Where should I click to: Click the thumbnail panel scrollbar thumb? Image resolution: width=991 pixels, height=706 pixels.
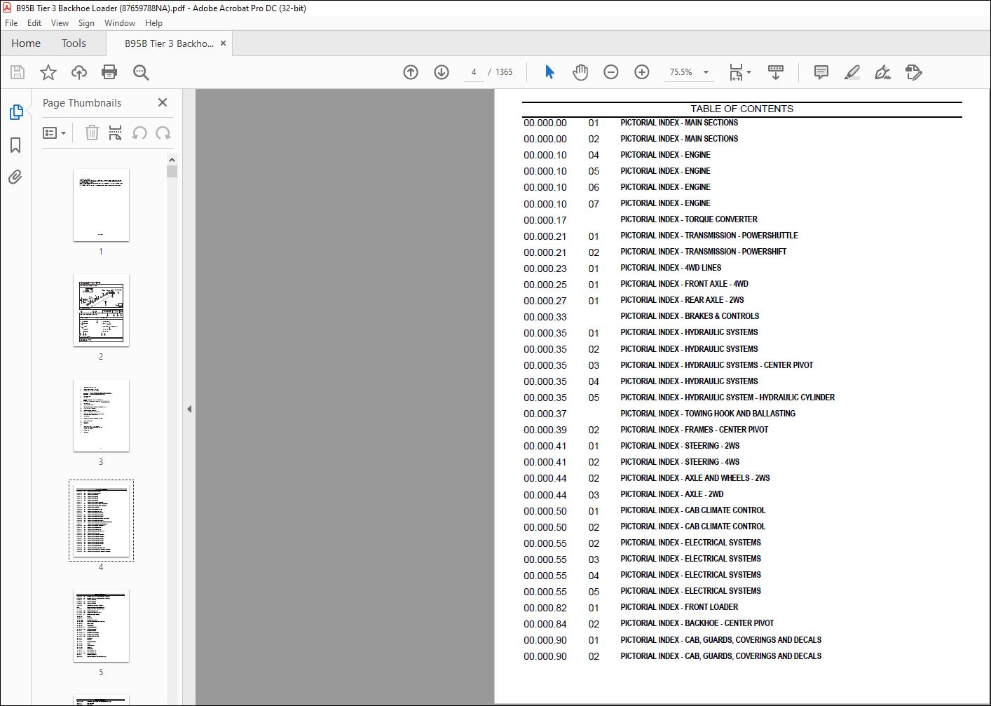coord(172,172)
